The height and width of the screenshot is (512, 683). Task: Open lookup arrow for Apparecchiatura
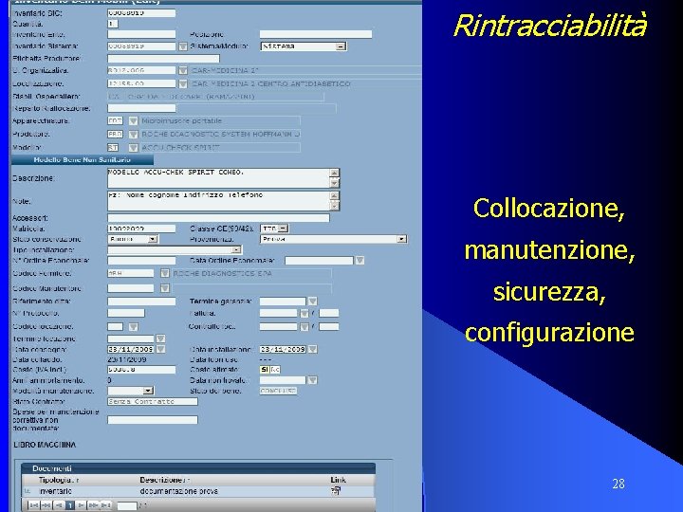tap(134, 121)
